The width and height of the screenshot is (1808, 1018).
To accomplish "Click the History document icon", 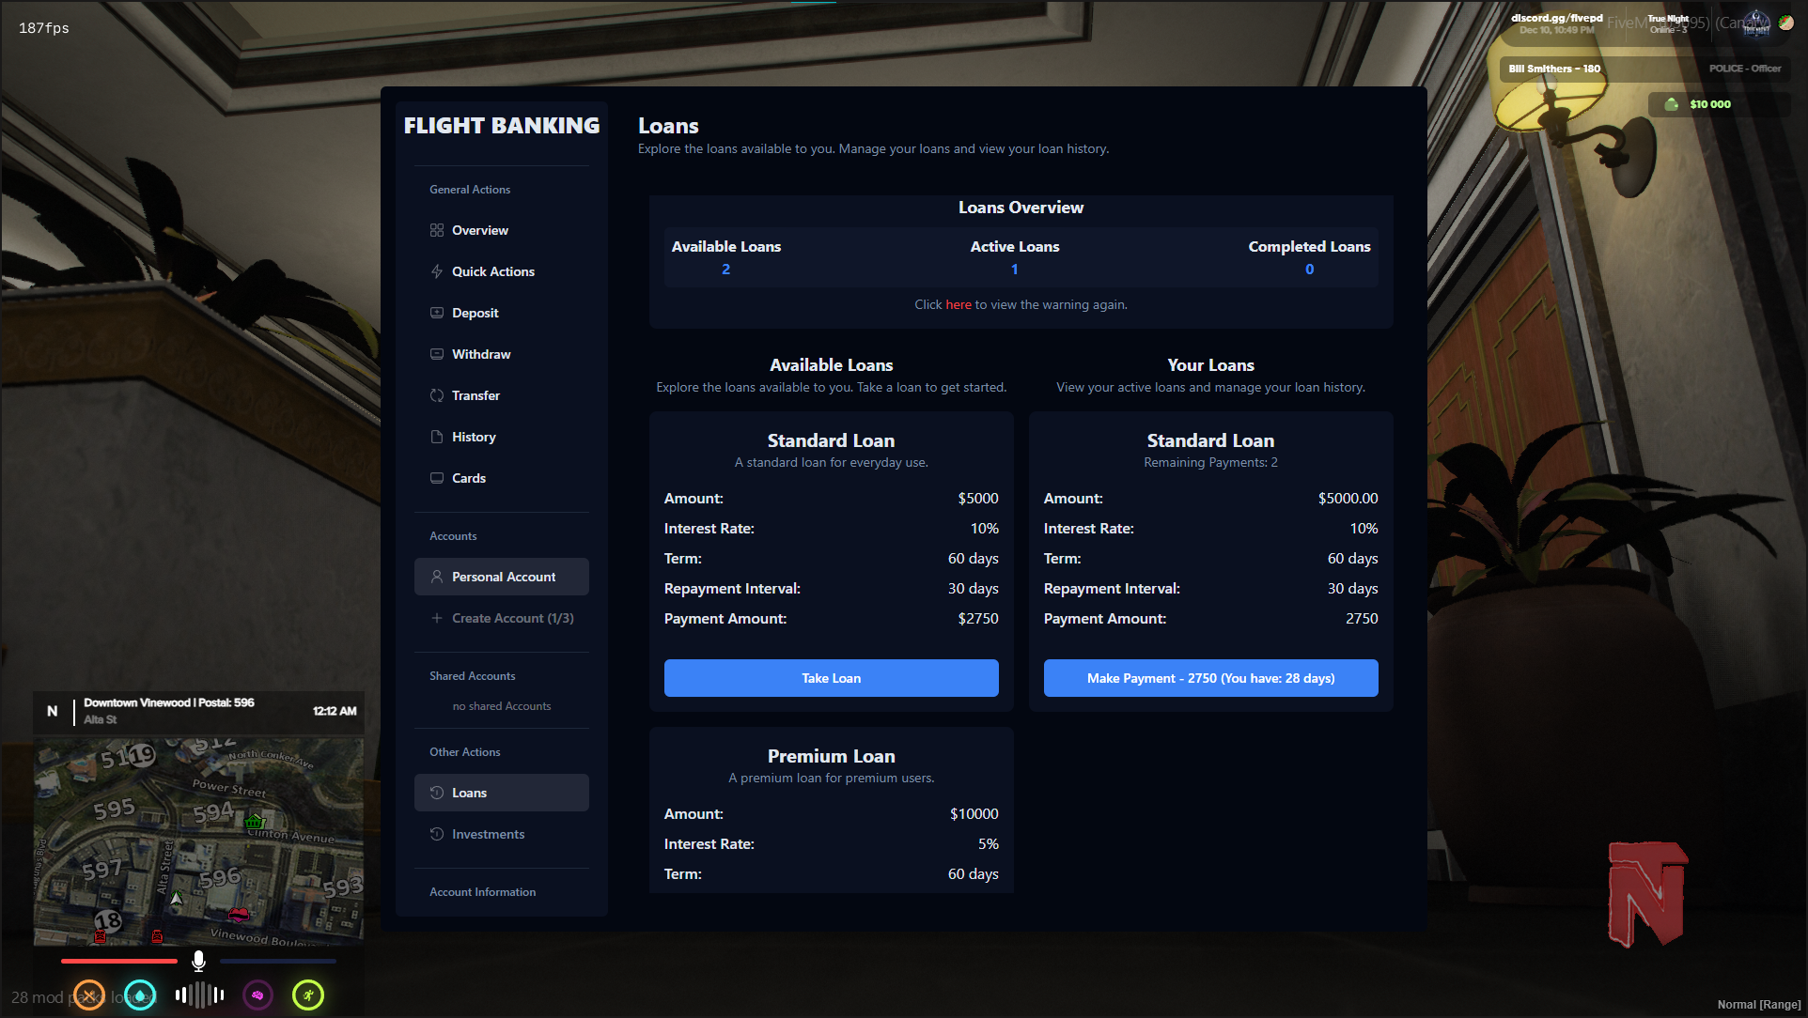I will (437, 437).
